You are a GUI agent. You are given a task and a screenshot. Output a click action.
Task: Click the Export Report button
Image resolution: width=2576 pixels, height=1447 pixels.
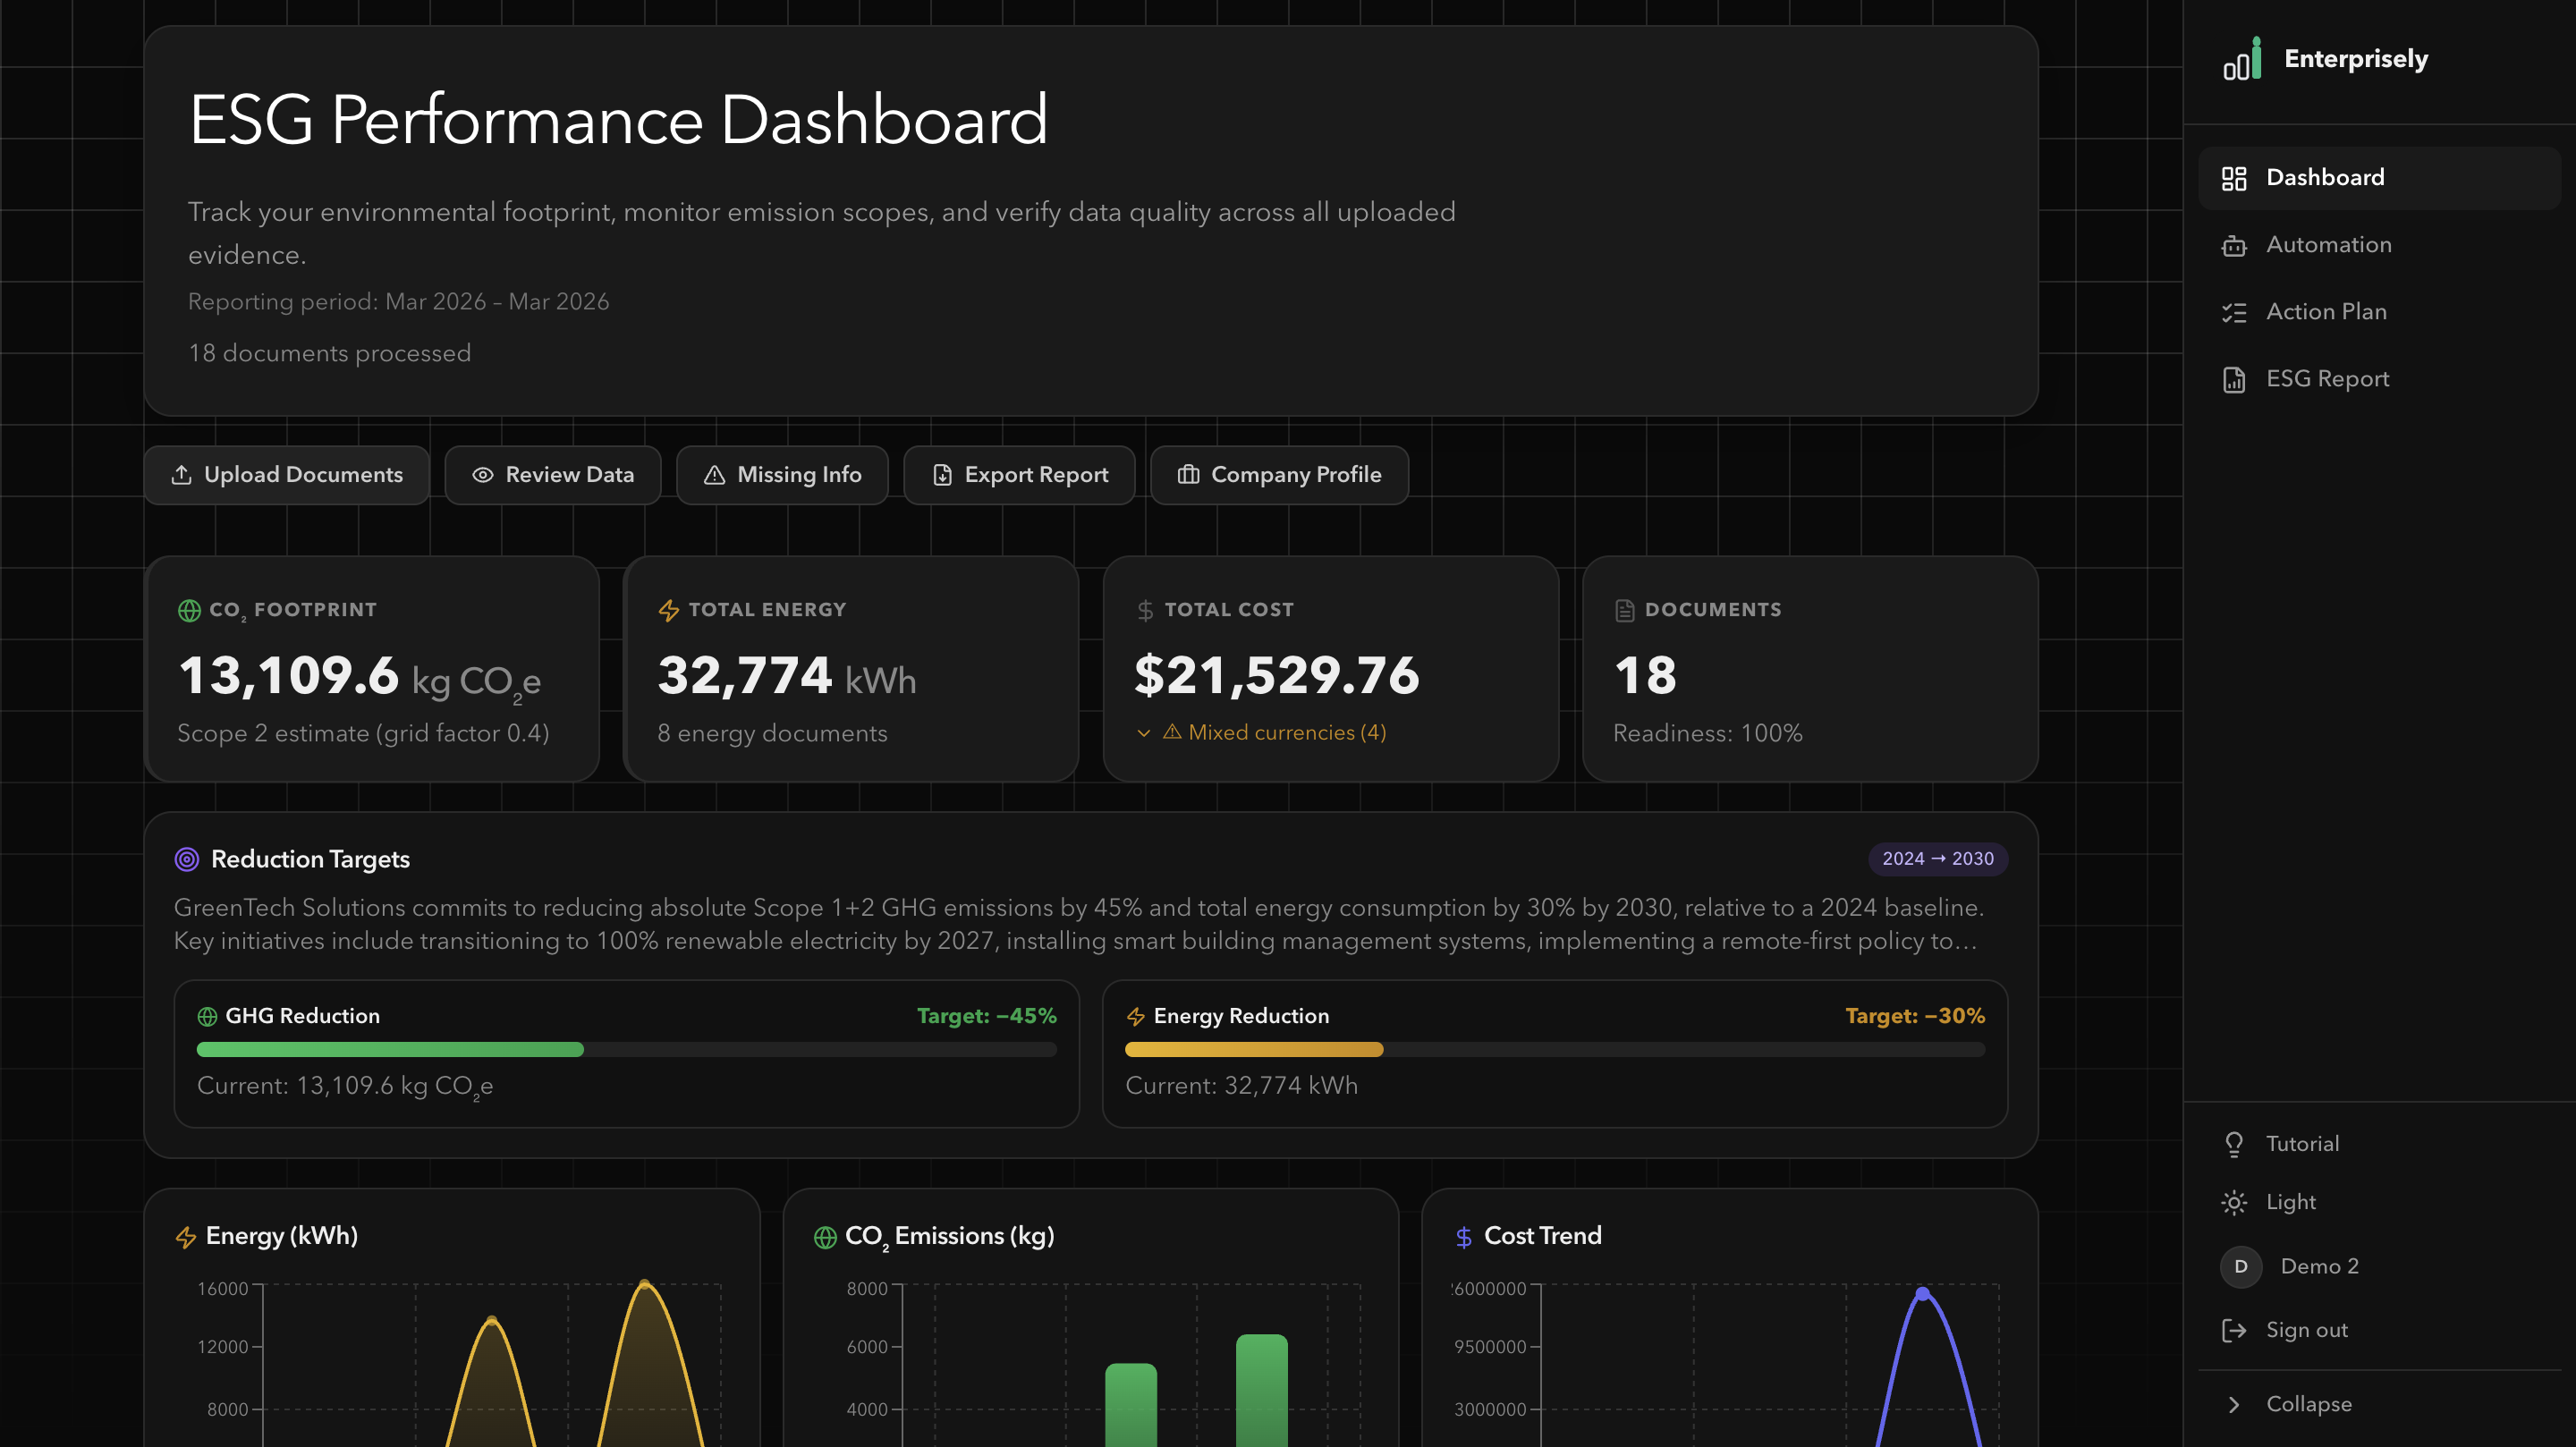pyautogui.click(x=1019, y=475)
